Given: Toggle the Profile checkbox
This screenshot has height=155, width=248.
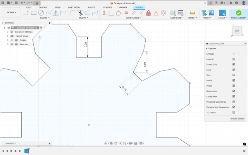Looking at the screenshot, I should tap(234, 80).
